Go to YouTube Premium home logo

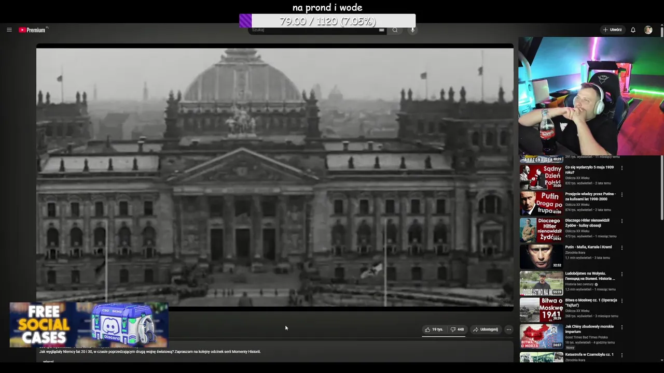pyautogui.click(x=33, y=30)
